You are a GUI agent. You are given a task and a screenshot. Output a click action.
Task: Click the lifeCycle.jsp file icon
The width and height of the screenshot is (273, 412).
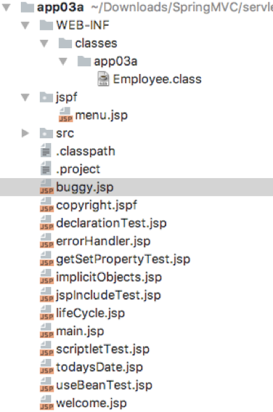[47, 313]
